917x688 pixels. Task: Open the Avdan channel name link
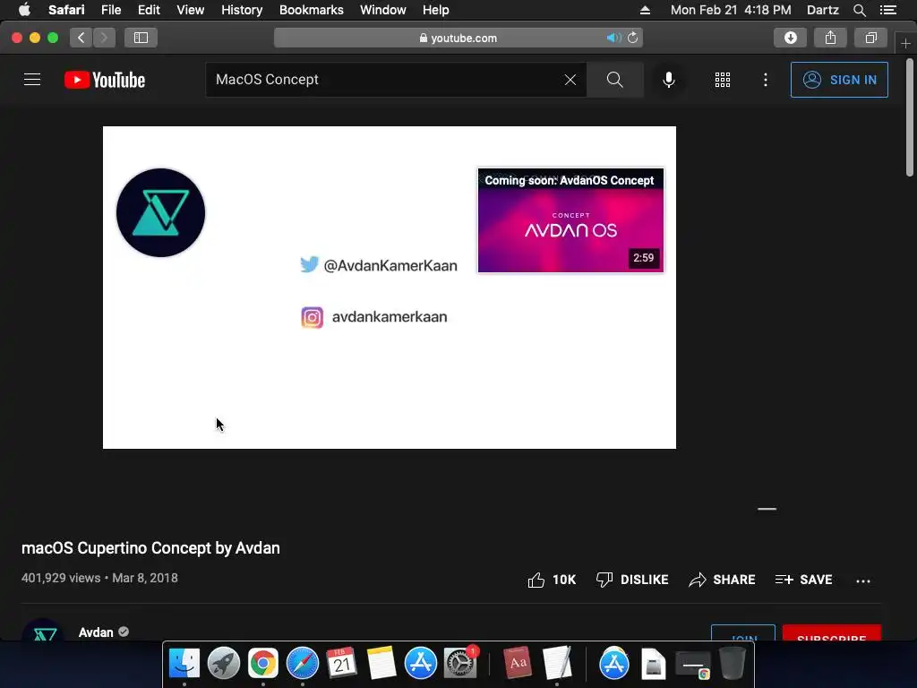[96, 632]
